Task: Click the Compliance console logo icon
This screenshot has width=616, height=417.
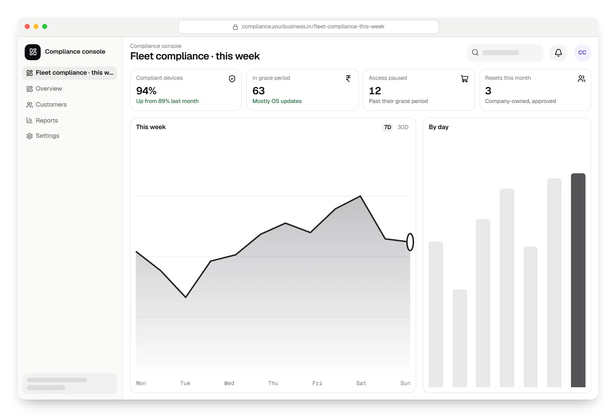Action: click(x=33, y=52)
